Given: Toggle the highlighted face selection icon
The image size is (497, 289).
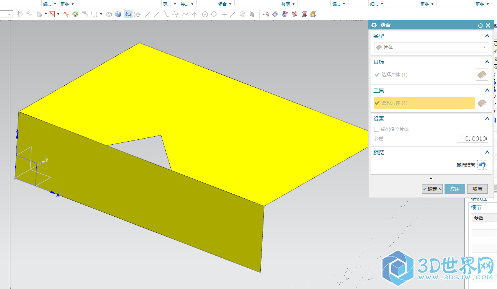Looking at the screenshot, I should pos(128,14).
